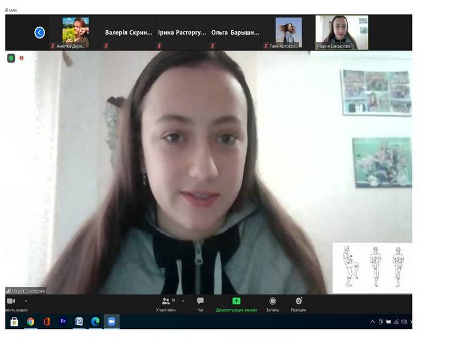Open the Чат chat panel
The height and width of the screenshot is (342, 457).
coord(201,304)
